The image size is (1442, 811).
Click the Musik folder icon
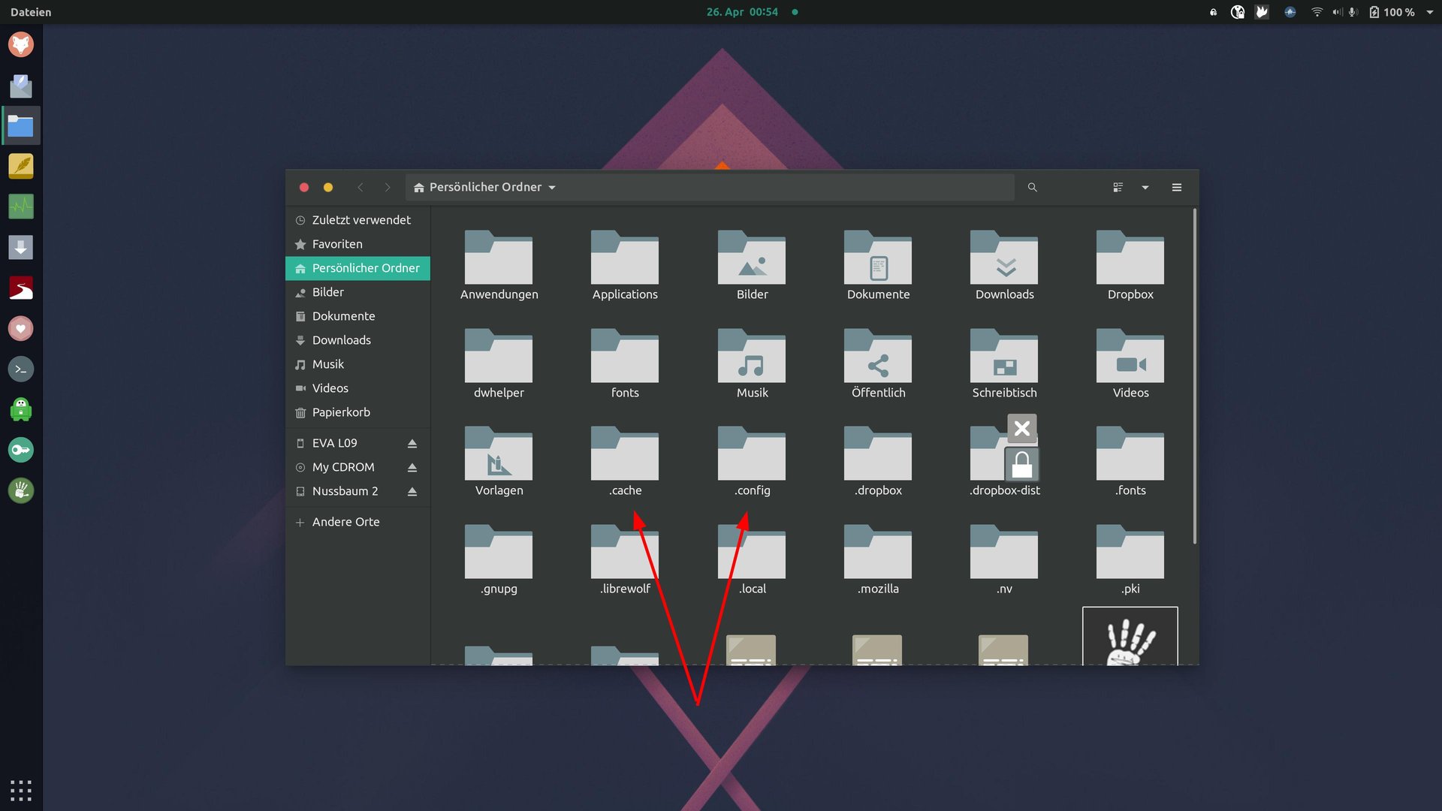[752, 357]
